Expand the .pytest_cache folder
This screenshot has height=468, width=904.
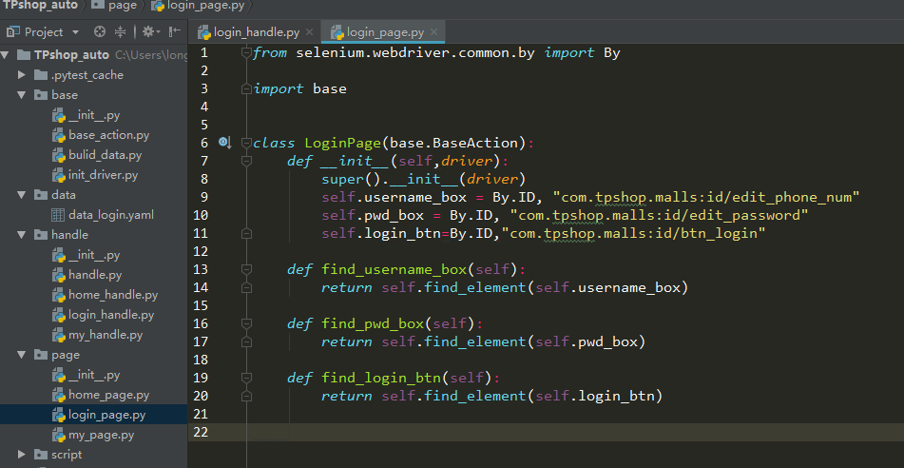pos(22,75)
